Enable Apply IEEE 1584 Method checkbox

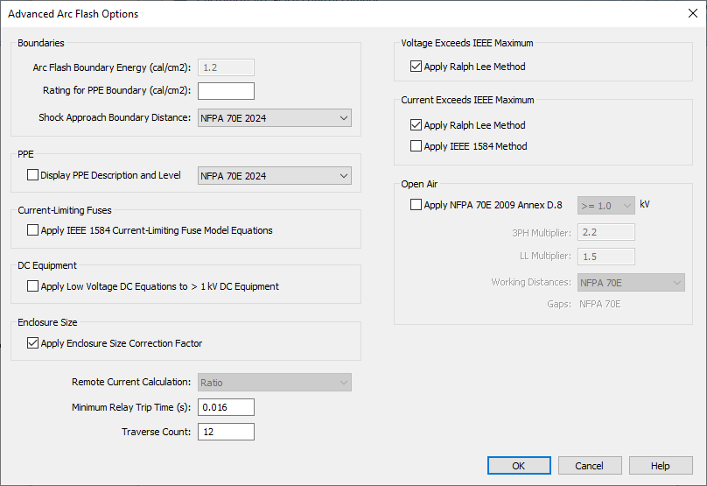tap(416, 146)
